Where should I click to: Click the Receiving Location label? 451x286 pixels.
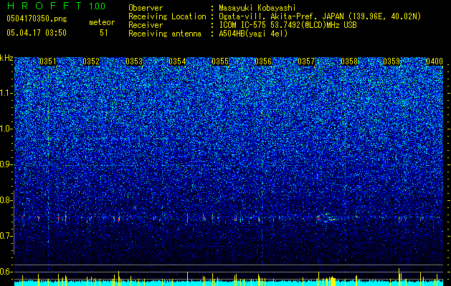pos(167,16)
